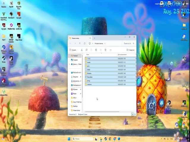Close the Новая папка tab

point(90,38)
